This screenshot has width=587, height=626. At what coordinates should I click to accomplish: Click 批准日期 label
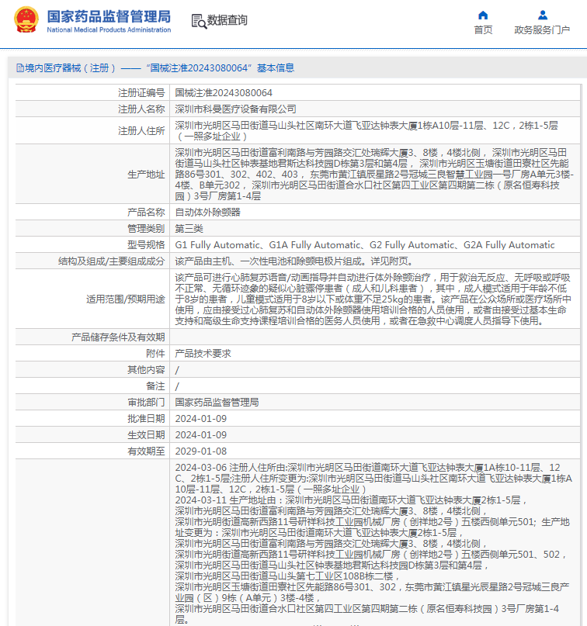pos(146,418)
